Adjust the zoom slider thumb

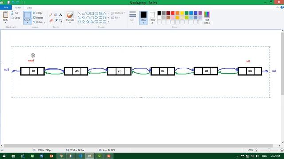click(269, 150)
